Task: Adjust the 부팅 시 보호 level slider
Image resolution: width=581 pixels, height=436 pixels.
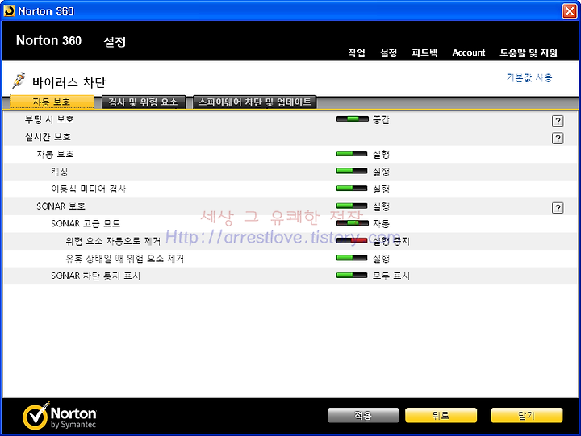Action: pyautogui.click(x=352, y=118)
